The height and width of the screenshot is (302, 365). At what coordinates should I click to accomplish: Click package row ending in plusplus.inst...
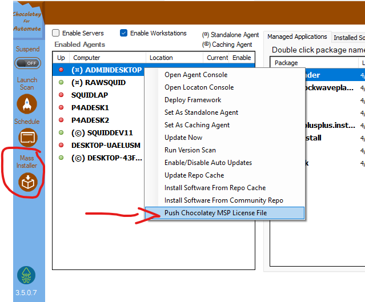click(335, 126)
